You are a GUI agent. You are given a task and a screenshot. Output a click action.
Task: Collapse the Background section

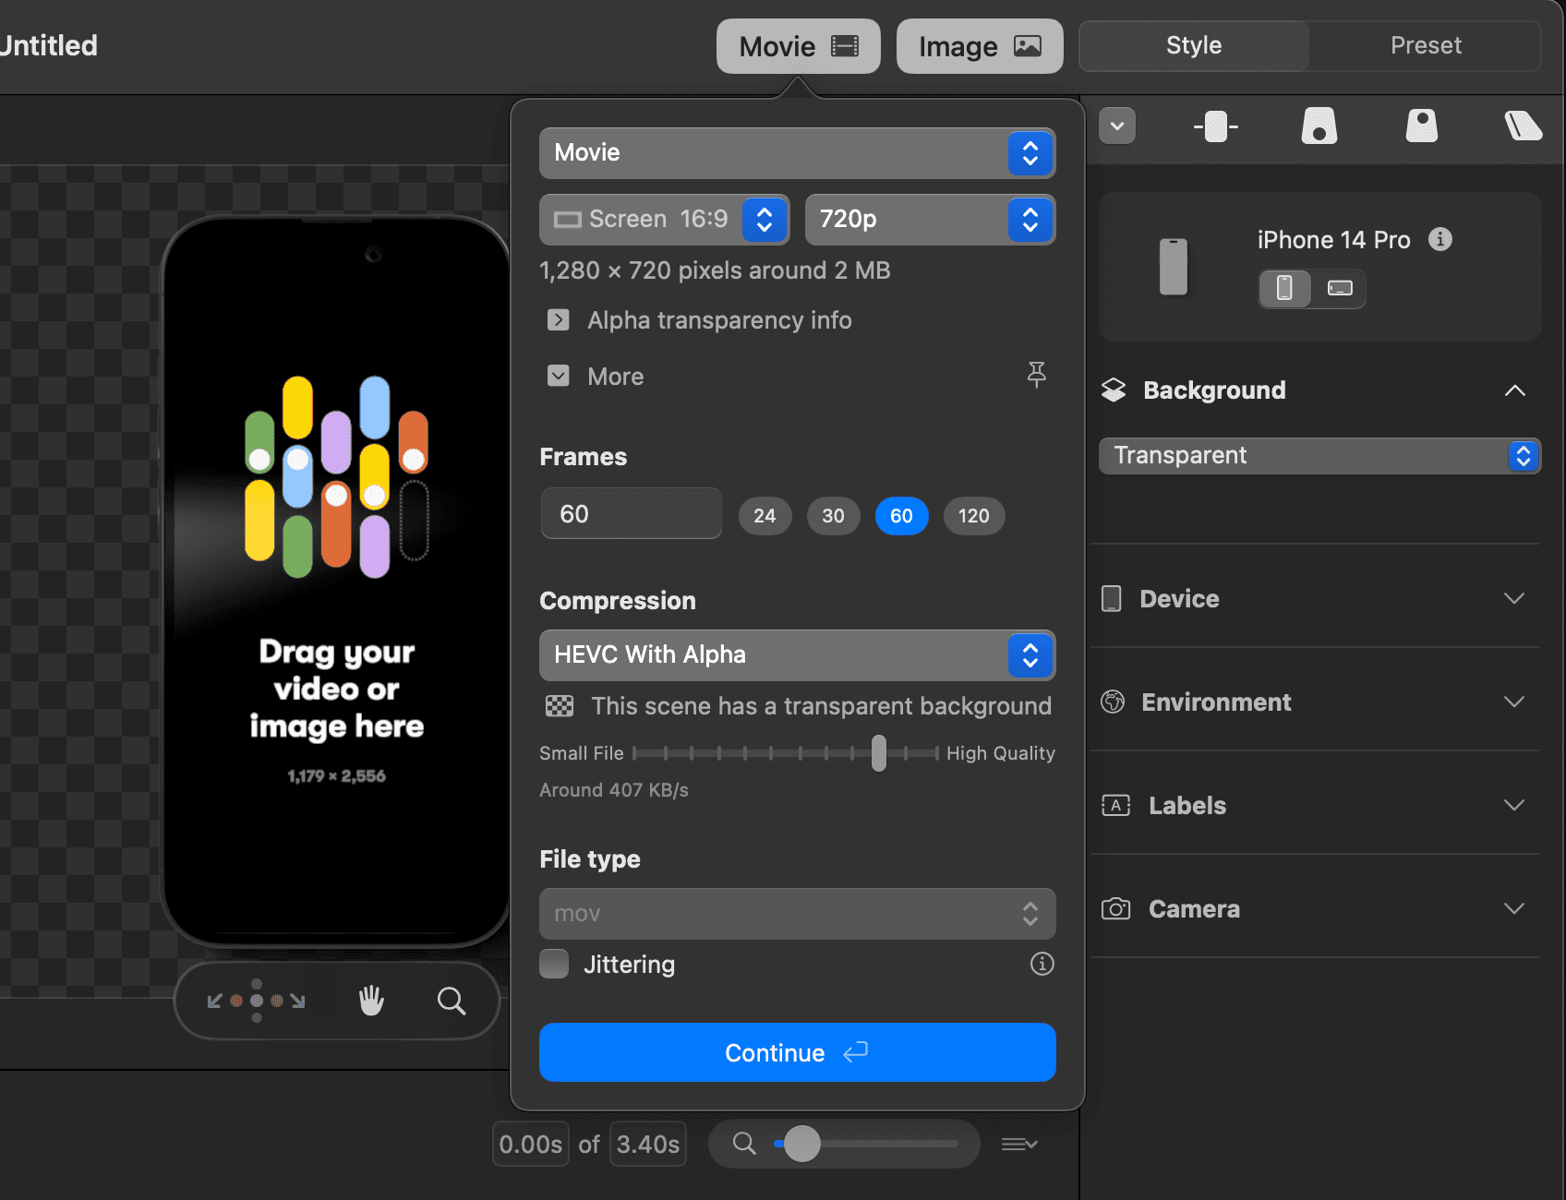[x=1513, y=390]
